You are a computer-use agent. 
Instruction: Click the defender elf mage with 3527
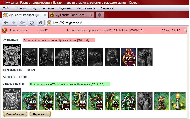pyautogui.click(x=112, y=101)
